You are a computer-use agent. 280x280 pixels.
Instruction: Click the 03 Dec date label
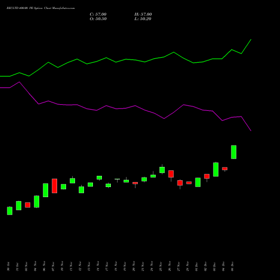214,267
